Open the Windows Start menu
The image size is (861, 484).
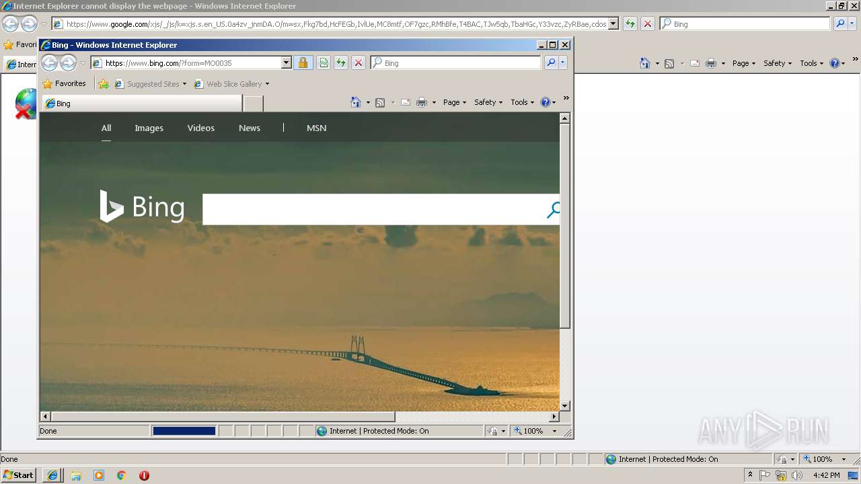coord(18,475)
